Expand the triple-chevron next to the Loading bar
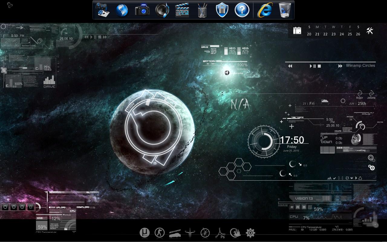Viewport: 387px width, 242px height. pyautogui.click(x=339, y=148)
